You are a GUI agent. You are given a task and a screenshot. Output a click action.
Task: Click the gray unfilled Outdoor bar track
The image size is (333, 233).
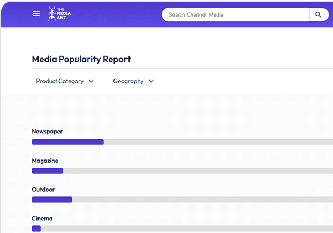click(x=203, y=200)
